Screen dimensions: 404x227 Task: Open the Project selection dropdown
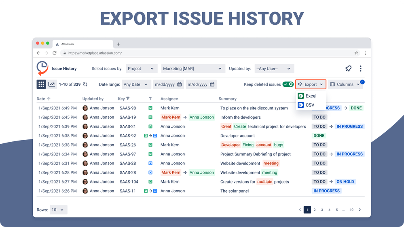click(x=141, y=68)
